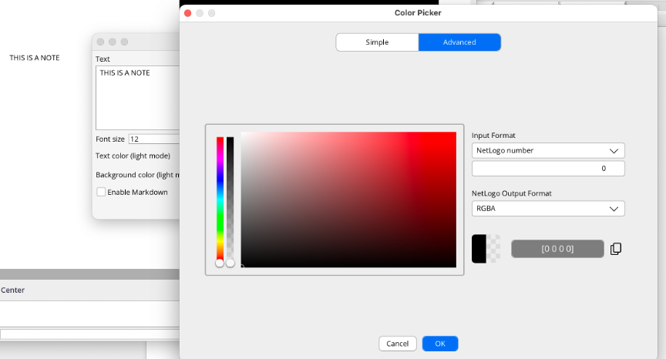Select the note on the canvas
The height and width of the screenshot is (359, 666).
tap(35, 58)
